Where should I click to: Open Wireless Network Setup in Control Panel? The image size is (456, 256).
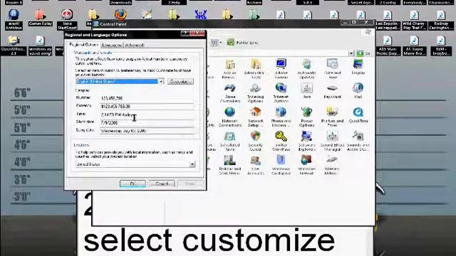tap(332, 165)
